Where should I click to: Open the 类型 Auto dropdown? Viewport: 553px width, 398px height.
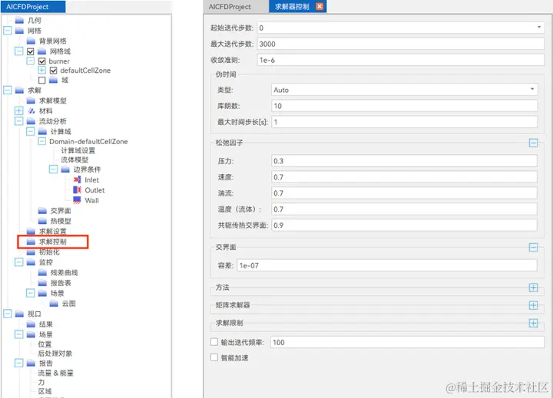(532, 90)
